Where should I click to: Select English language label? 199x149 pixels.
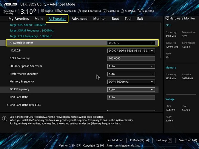(49, 11)
